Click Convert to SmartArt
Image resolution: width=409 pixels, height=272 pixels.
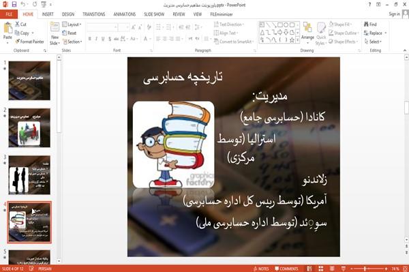point(234,42)
